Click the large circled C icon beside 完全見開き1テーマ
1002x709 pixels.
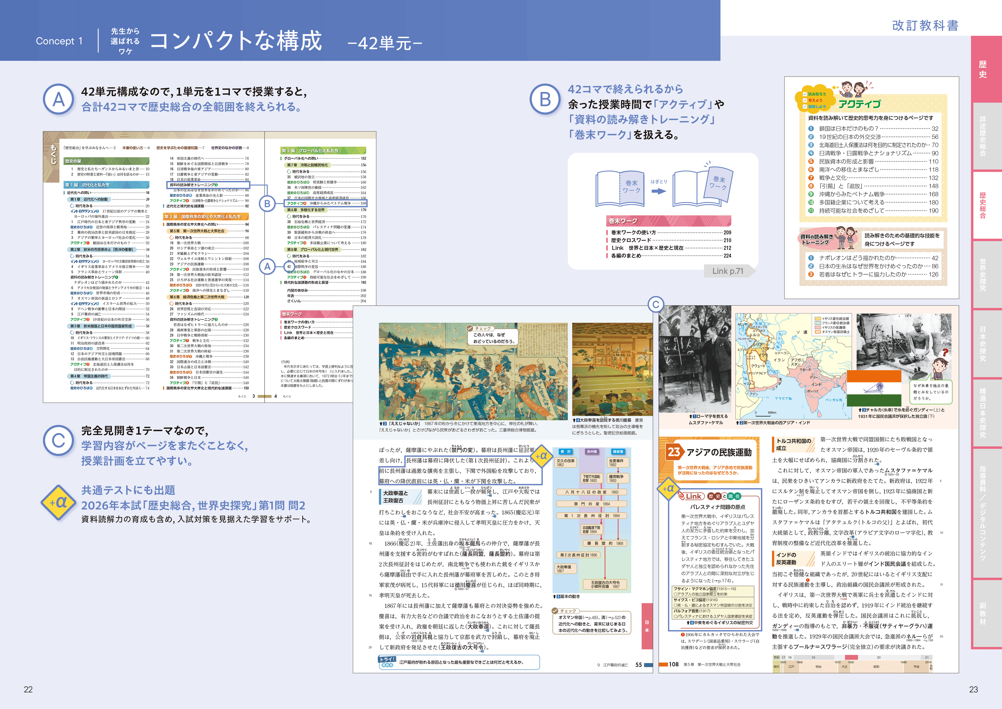click(58, 440)
